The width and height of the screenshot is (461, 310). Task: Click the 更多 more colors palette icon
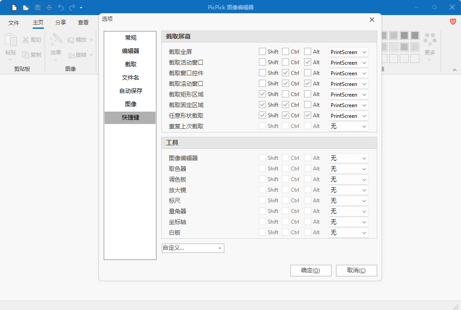tap(430, 39)
